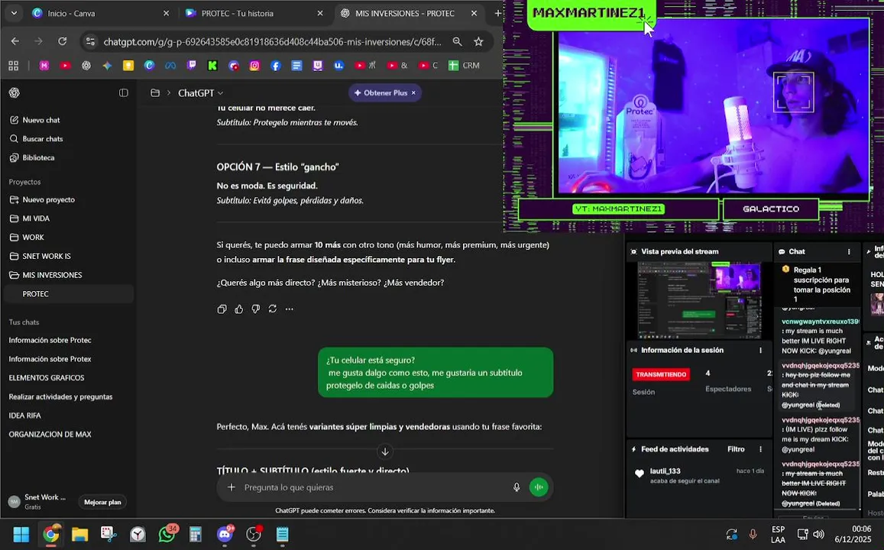This screenshot has height=550, width=884.
Task: Switch to the Inicio - Canva tab
Action: [x=102, y=13]
